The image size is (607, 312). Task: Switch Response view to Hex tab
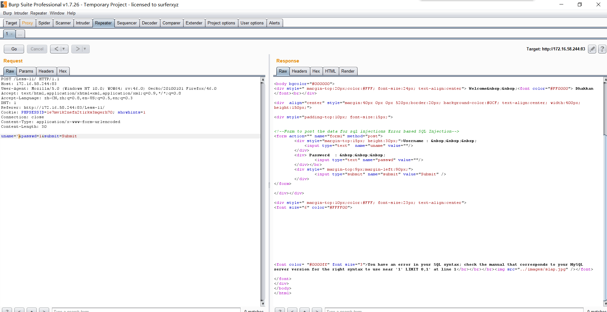click(x=316, y=71)
